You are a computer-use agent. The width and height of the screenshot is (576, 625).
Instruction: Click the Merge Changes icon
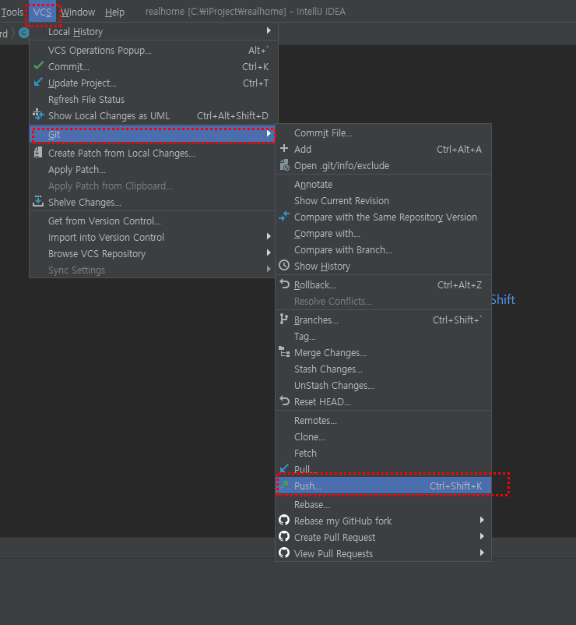point(284,352)
